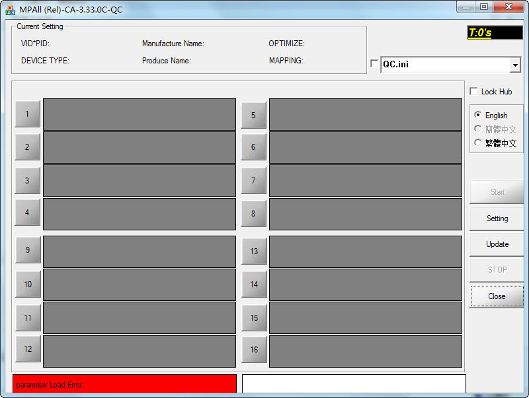Click the port 12 button
This screenshot has height=398, width=529.
[28, 349]
